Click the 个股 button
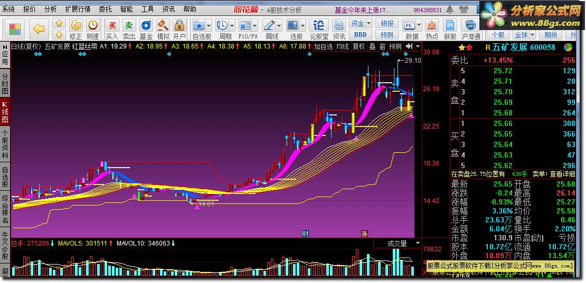Screen dimensions: 586x283 (498, 35)
